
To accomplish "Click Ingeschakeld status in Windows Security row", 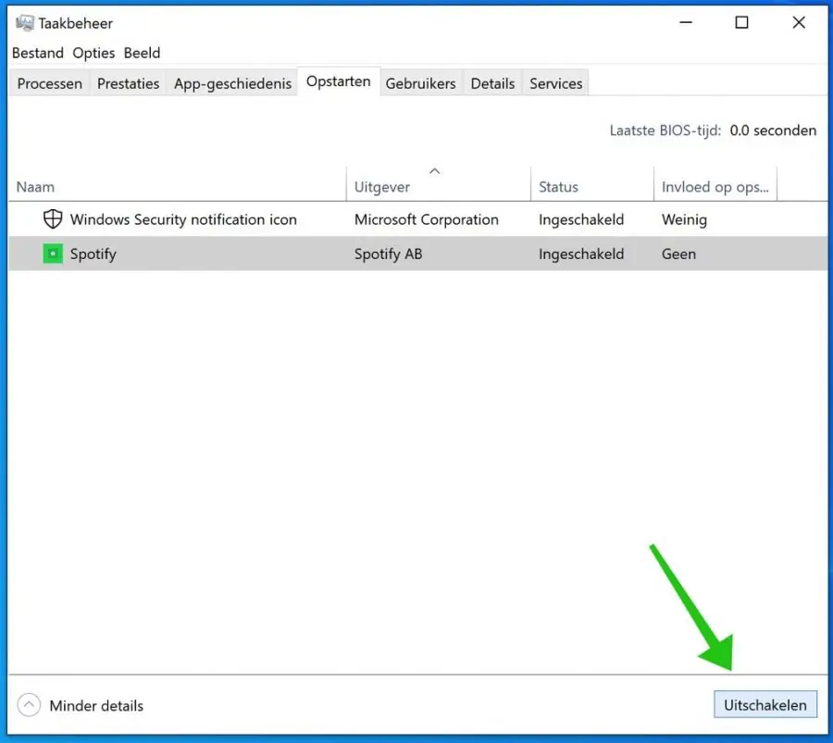I will click(x=581, y=219).
